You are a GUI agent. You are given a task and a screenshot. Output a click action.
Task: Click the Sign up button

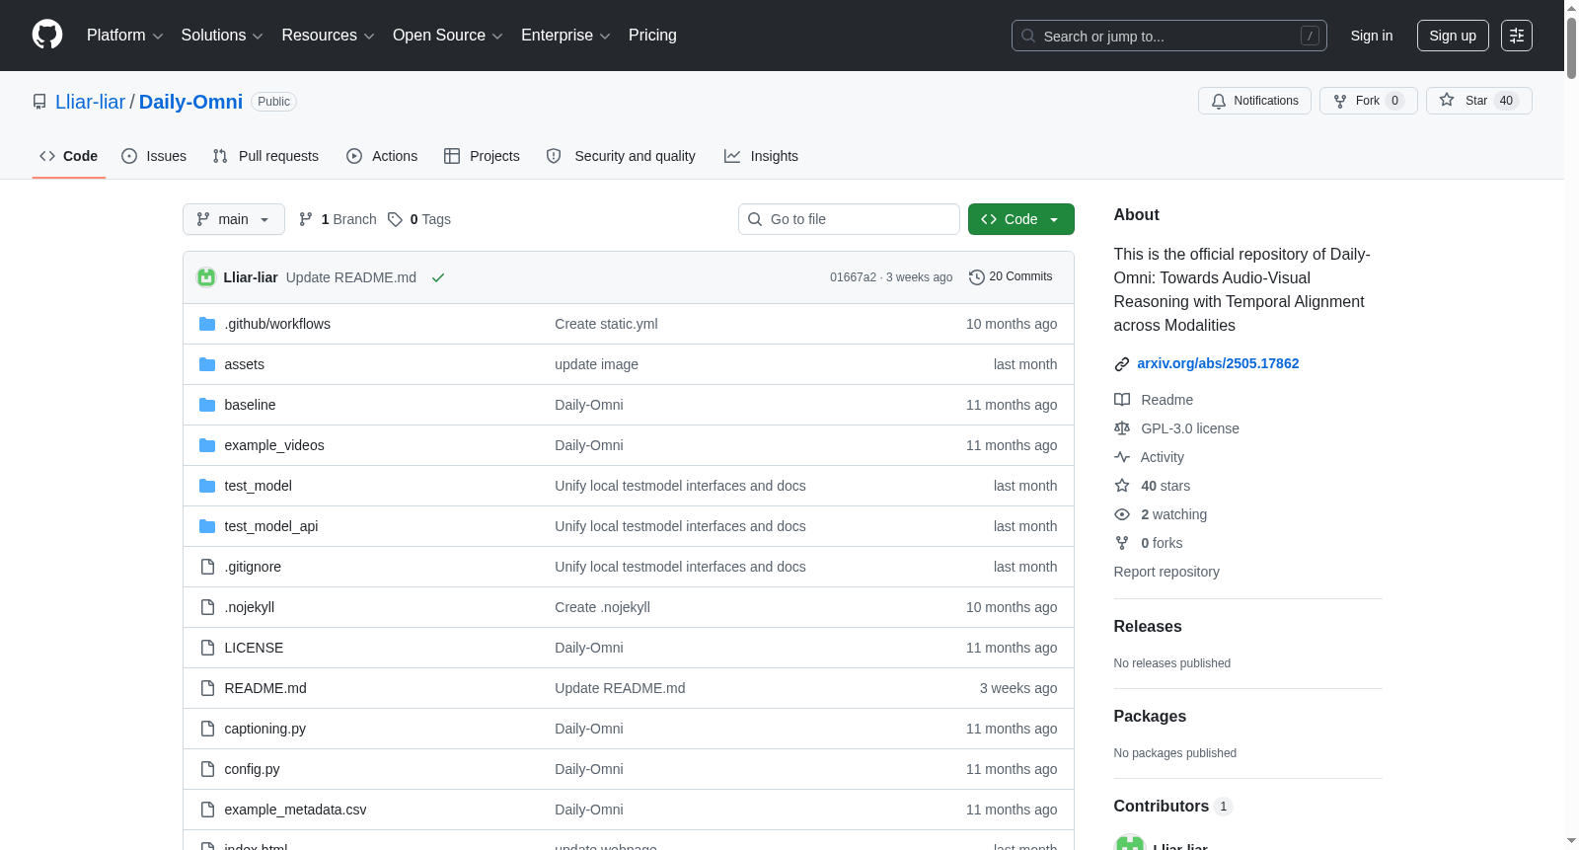[x=1453, y=36]
